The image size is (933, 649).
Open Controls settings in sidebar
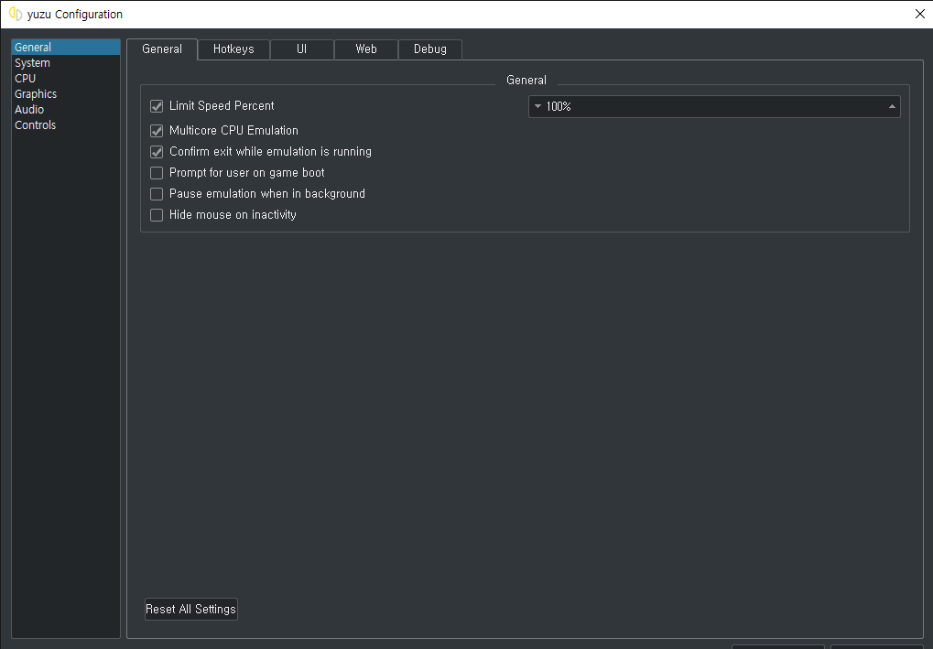pos(65,124)
